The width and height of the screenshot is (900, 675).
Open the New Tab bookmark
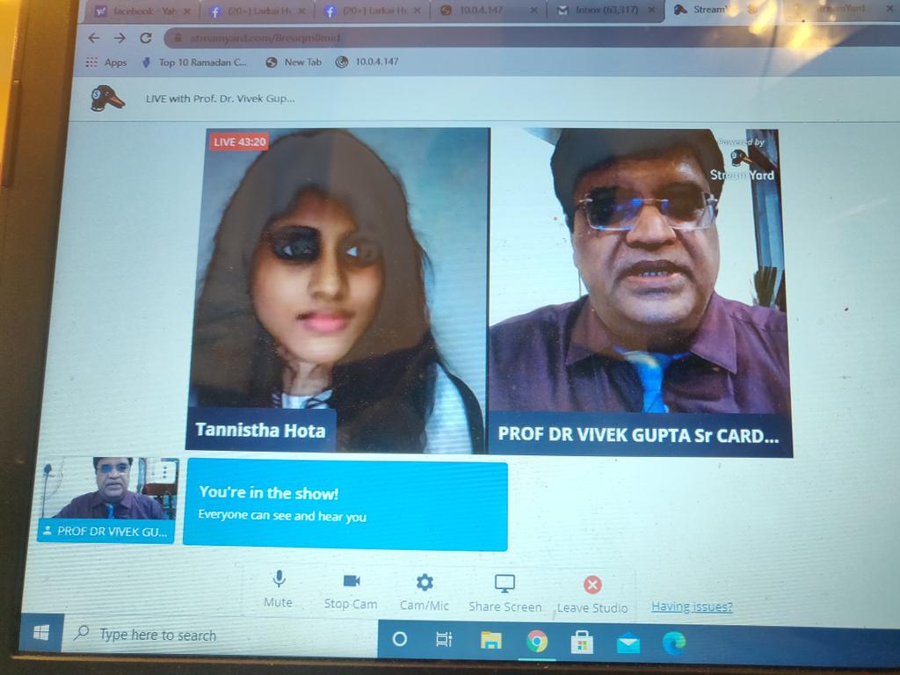pyautogui.click(x=294, y=62)
